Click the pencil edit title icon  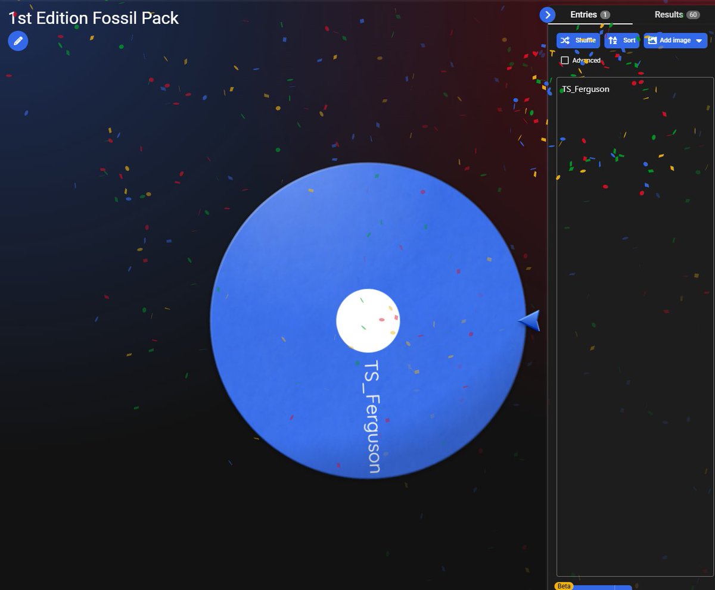pyautogui.click(x=18, y=40)
